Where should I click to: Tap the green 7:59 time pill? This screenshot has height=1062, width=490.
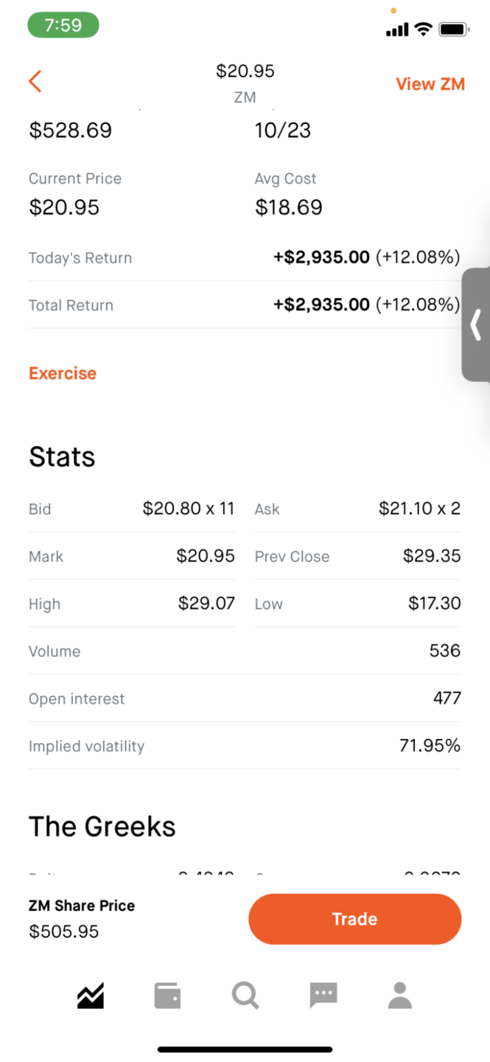[x=63, y=25]
